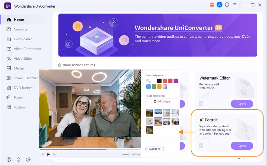Select the pink-red background swatch

pos(170,81)
